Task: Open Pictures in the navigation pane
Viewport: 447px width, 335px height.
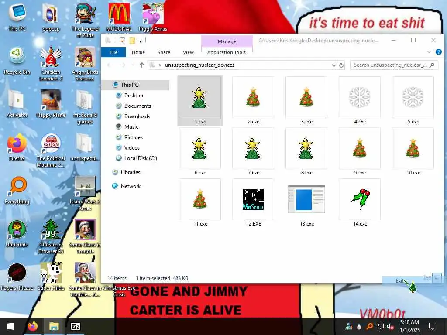Action: pyautogui.click(x=133, y=137)
